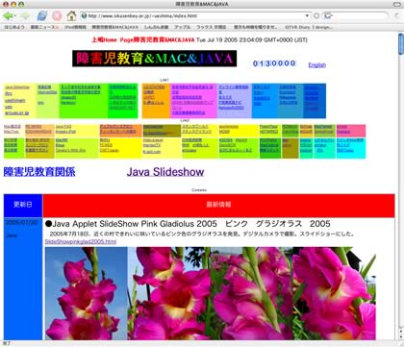
Task: Open the iPod情報局 bookmark
Action: (x=75, y=27)
